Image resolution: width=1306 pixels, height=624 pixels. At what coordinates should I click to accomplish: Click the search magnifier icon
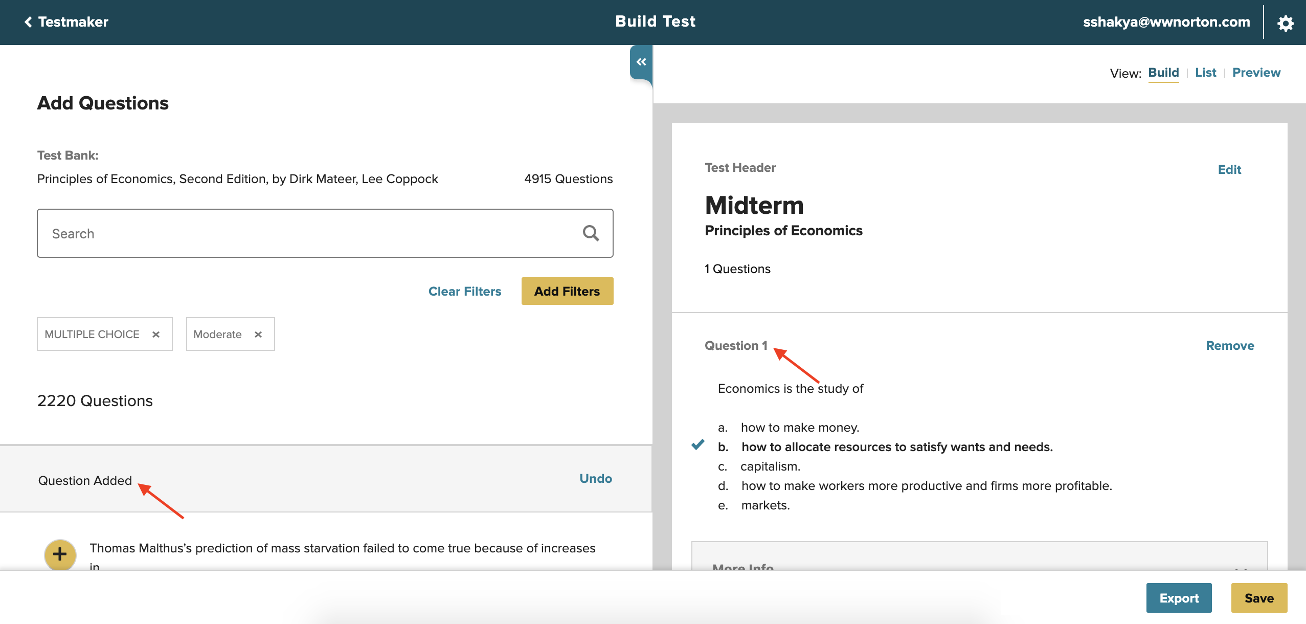coord(591,233)
